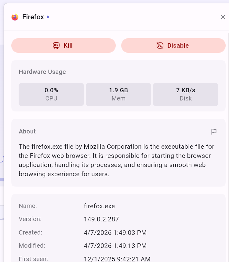Click the Firefox title text

tap(33, 17)
